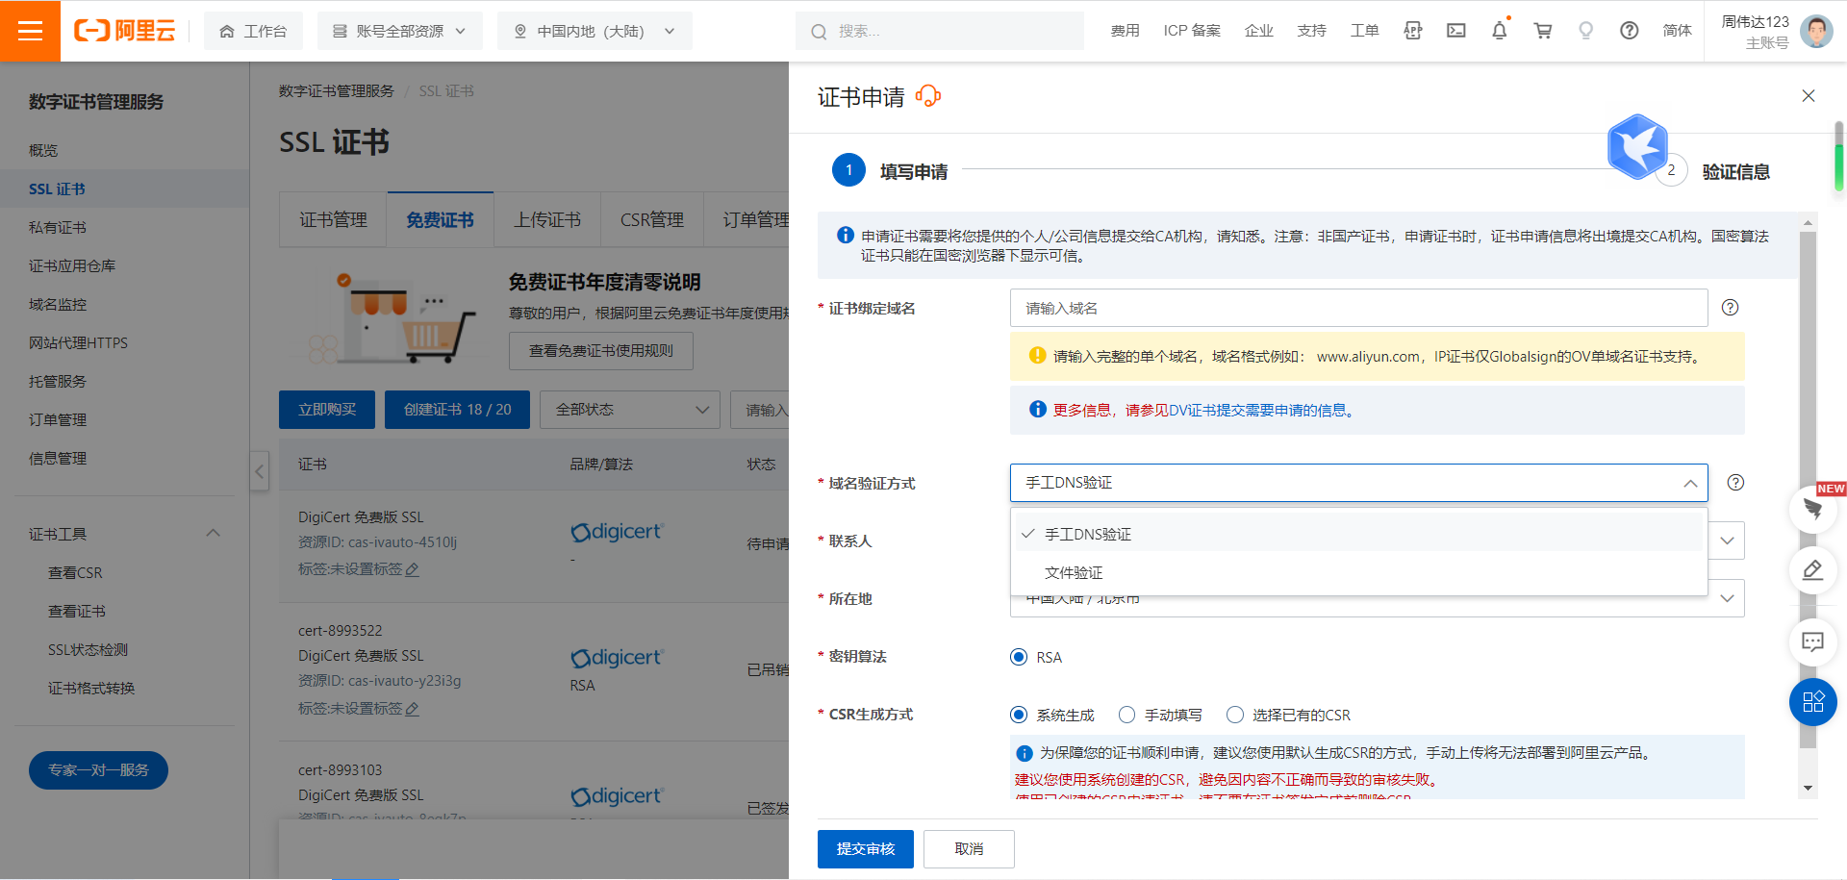This screenshot has height=880, width=1847.
Task: Collapse 证书工具 sidebar group
Action: pyautogui.click(x=214, y=534)
